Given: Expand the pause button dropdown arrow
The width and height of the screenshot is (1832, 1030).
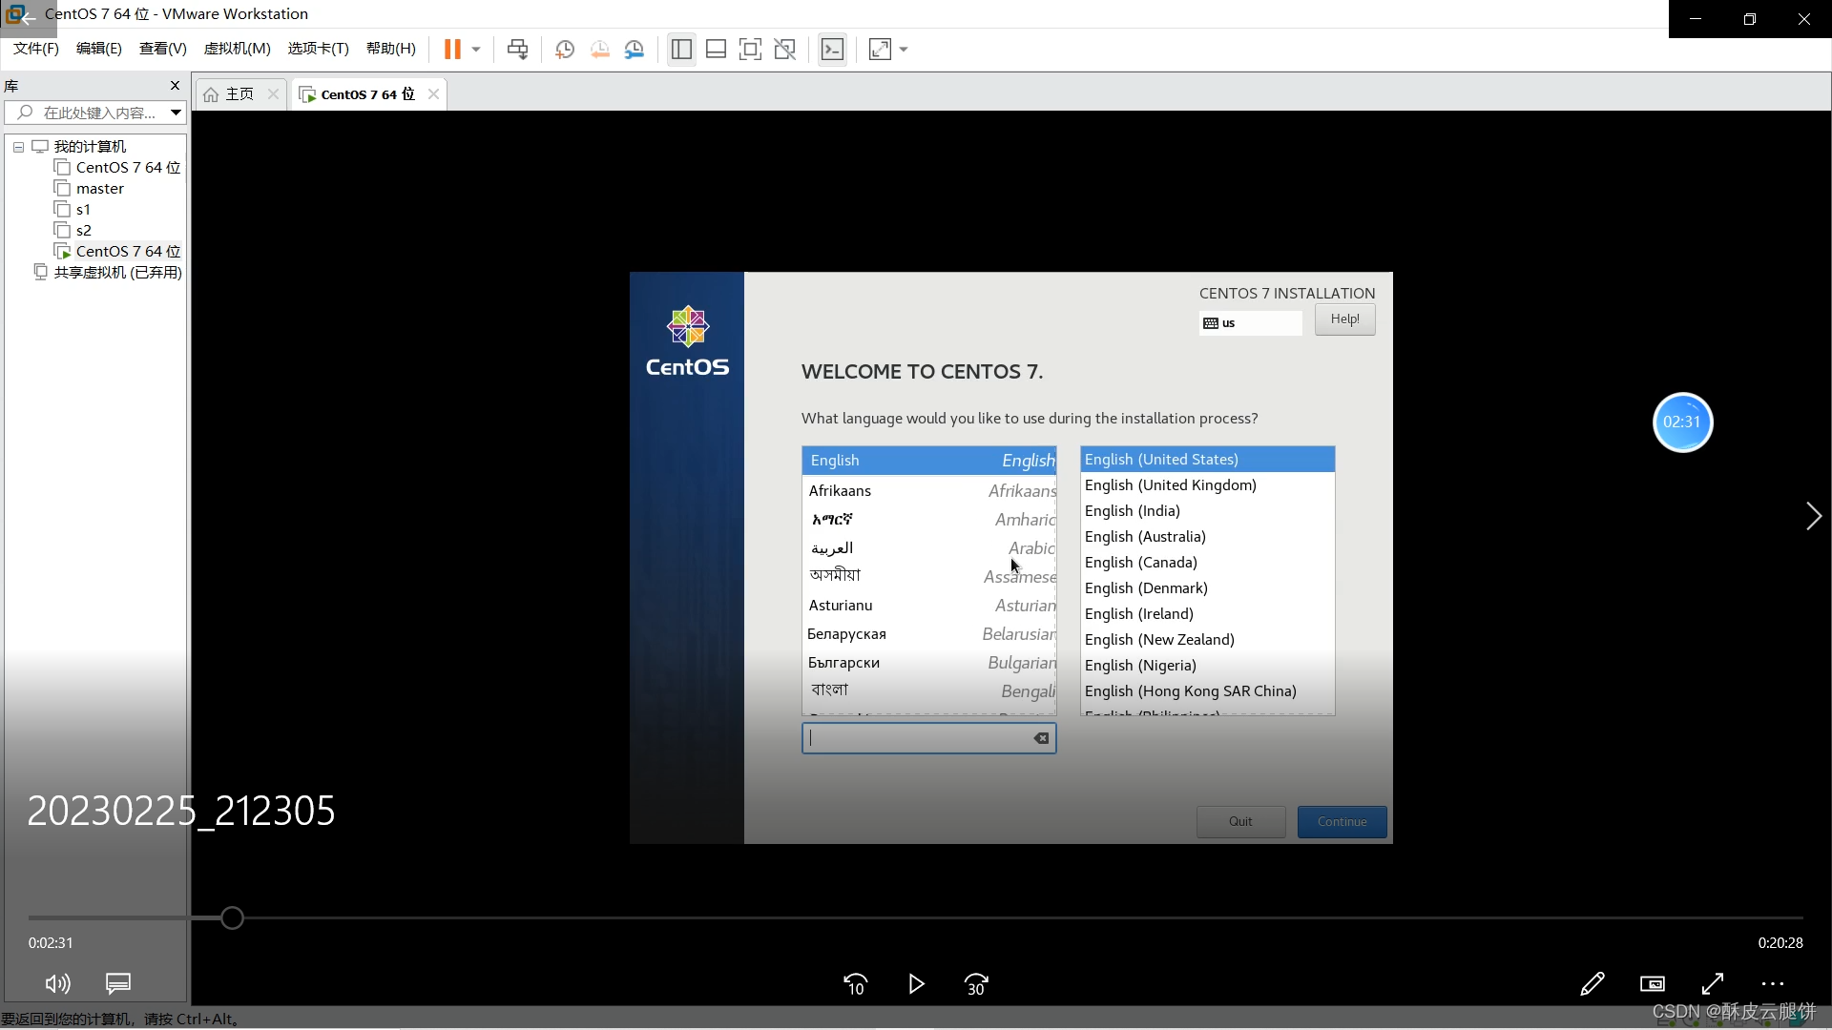Looking at the screenshot, I should click(476, 50).
